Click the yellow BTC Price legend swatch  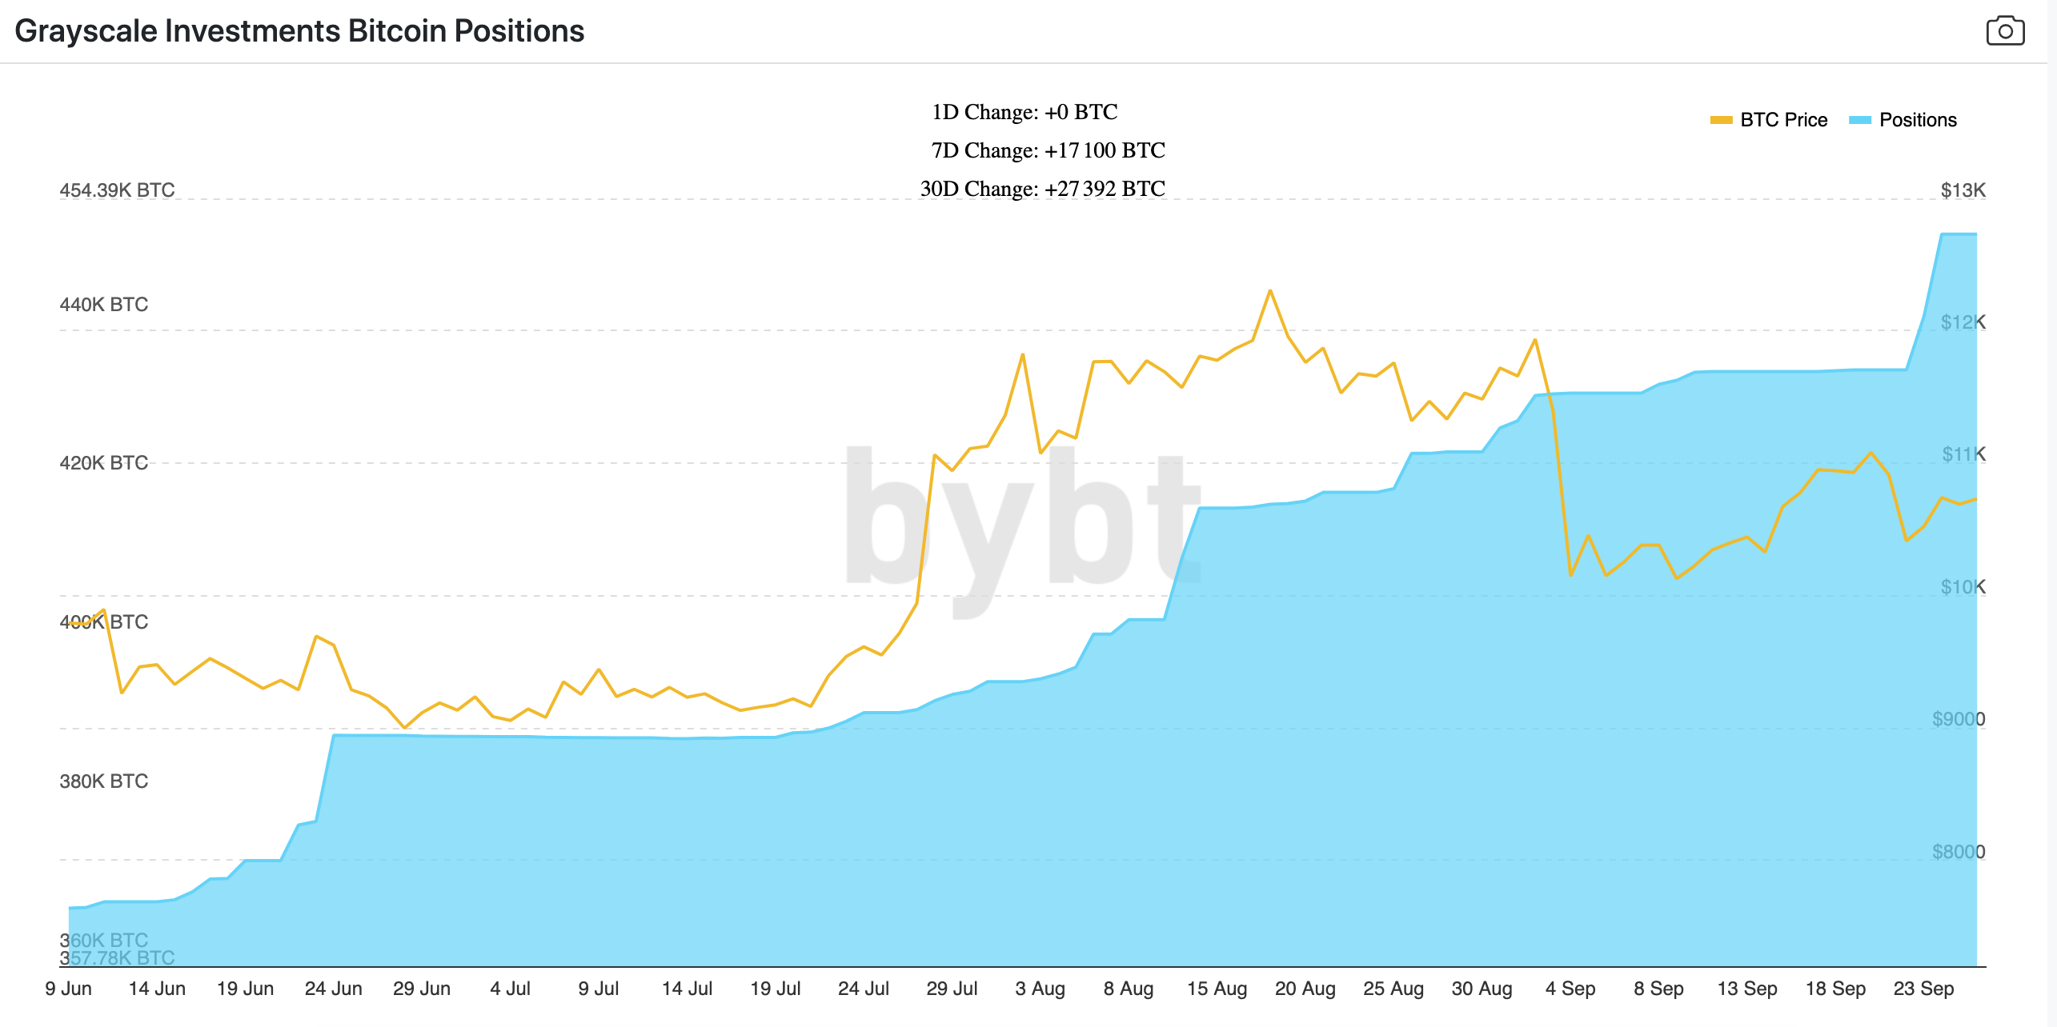coord(1721,120)
